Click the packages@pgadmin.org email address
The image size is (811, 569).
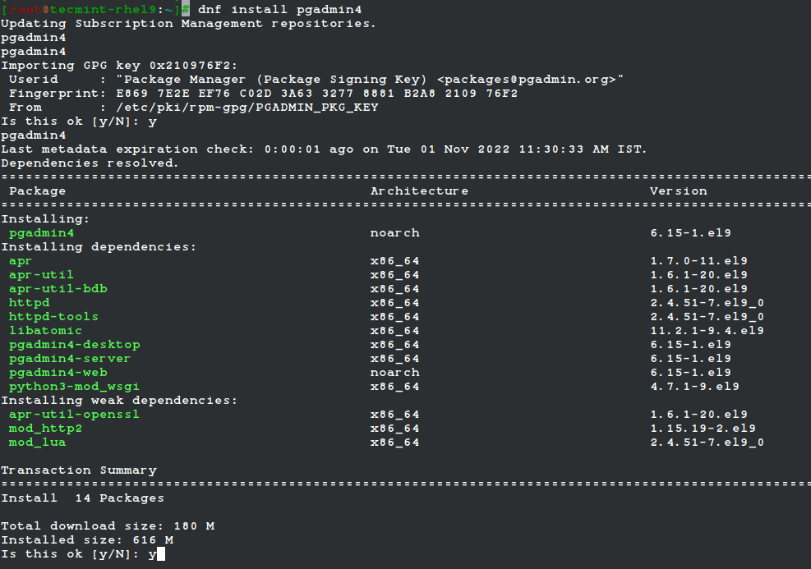click(x=530, y=80)
